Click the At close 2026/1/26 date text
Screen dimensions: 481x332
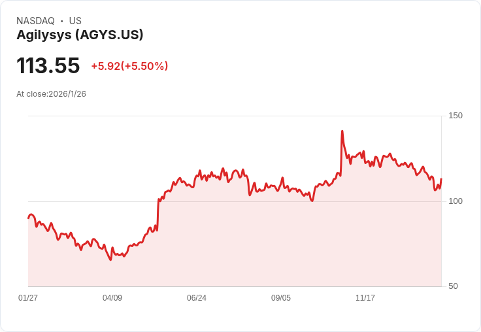(x=51, y=94)
